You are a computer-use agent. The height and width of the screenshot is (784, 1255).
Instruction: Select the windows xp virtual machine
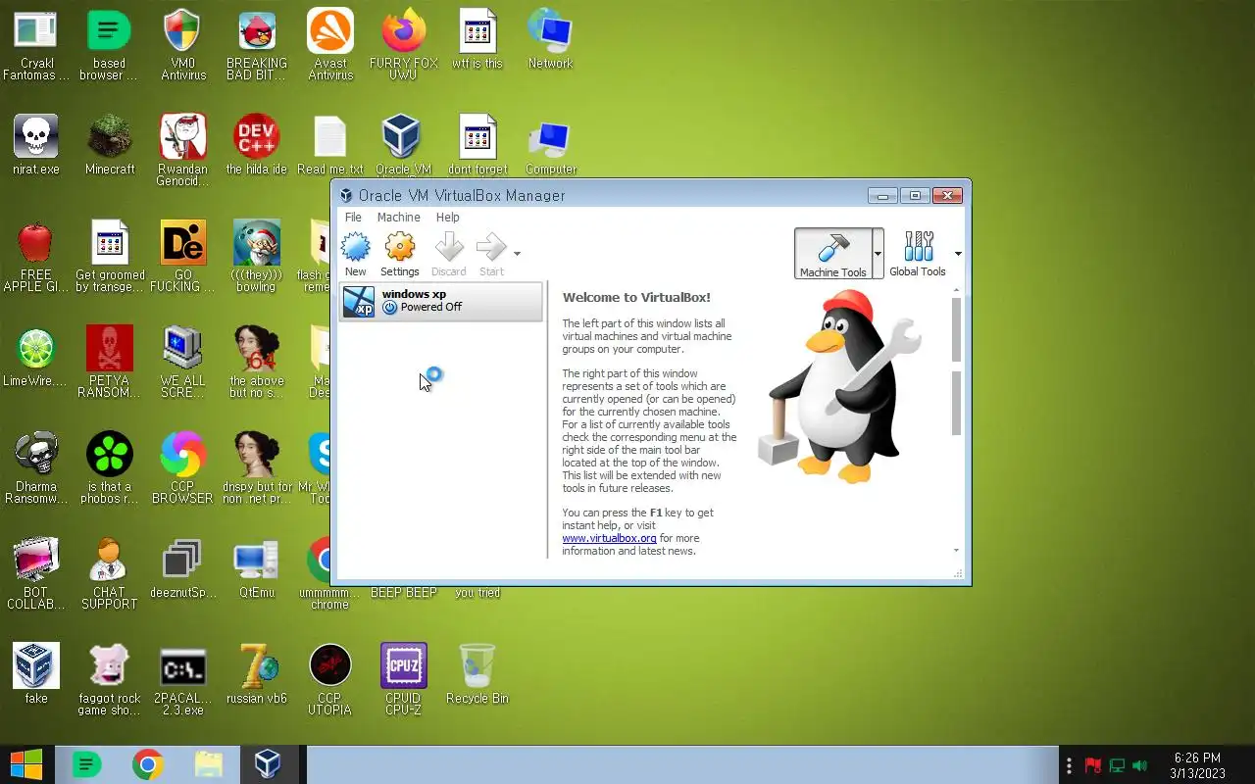[x=440, y=302]
